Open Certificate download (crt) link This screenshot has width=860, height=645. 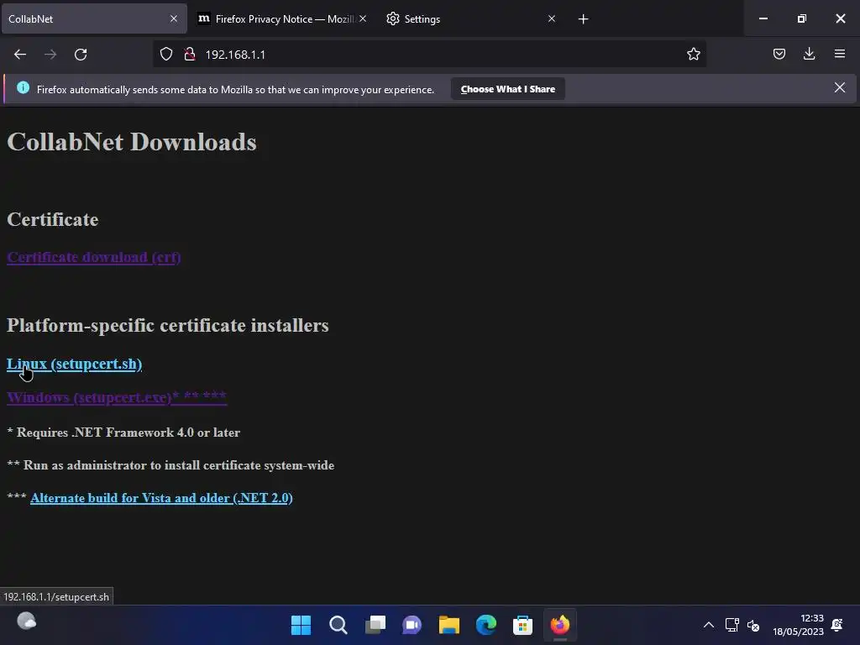pyautogui.click(x=94, y=257)
